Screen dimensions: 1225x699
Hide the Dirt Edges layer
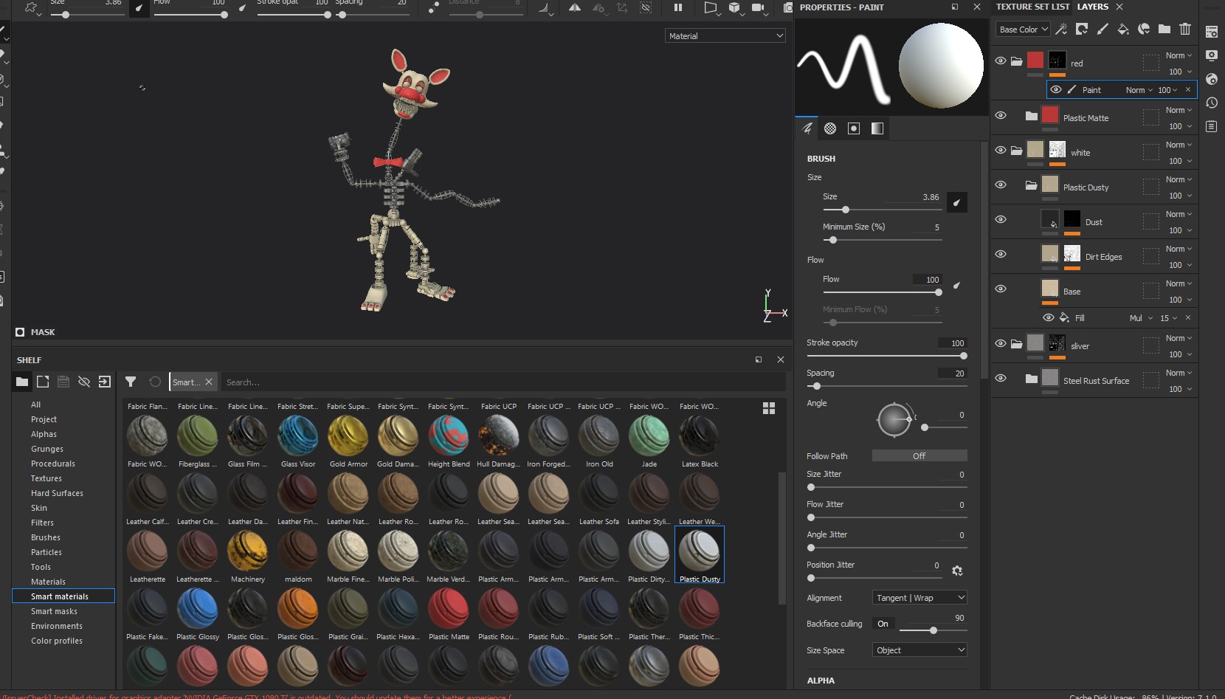1001,255
